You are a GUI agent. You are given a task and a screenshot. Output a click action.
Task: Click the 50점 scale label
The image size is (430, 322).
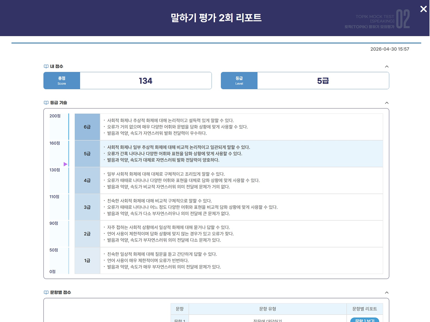[54, 250]
